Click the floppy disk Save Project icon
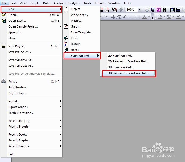Image resolution: width=185 pixels, height=162 pixels. point(3,46)
